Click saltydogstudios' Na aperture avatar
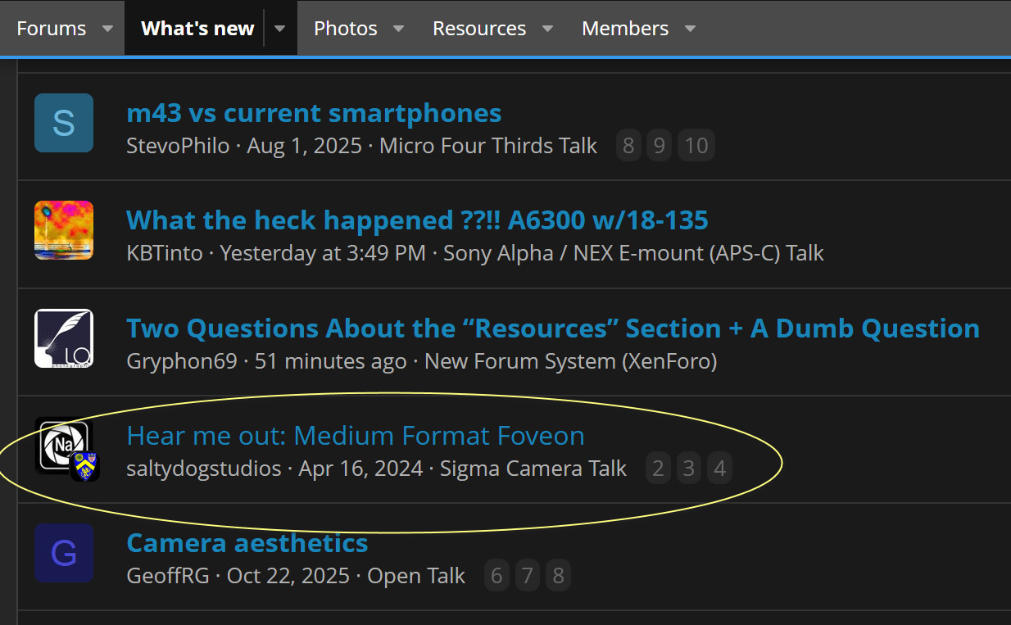 tap(61, 442)
